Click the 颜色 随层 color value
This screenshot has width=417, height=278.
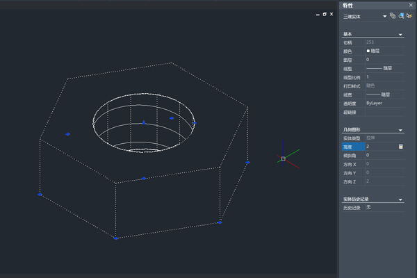tap(385, 51)
